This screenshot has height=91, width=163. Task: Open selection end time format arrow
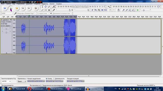click(63, 81)
